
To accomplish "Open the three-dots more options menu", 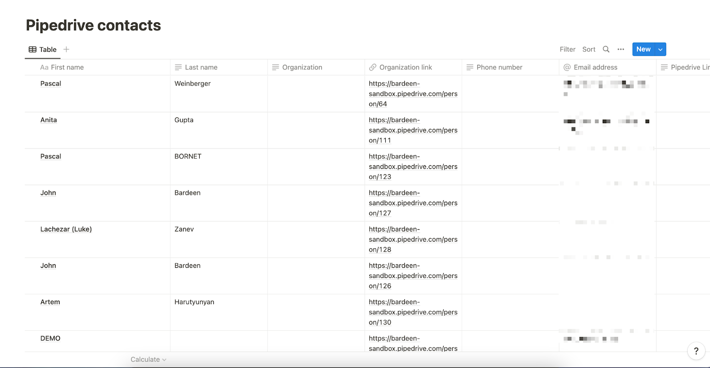I will tap(621, 49).
